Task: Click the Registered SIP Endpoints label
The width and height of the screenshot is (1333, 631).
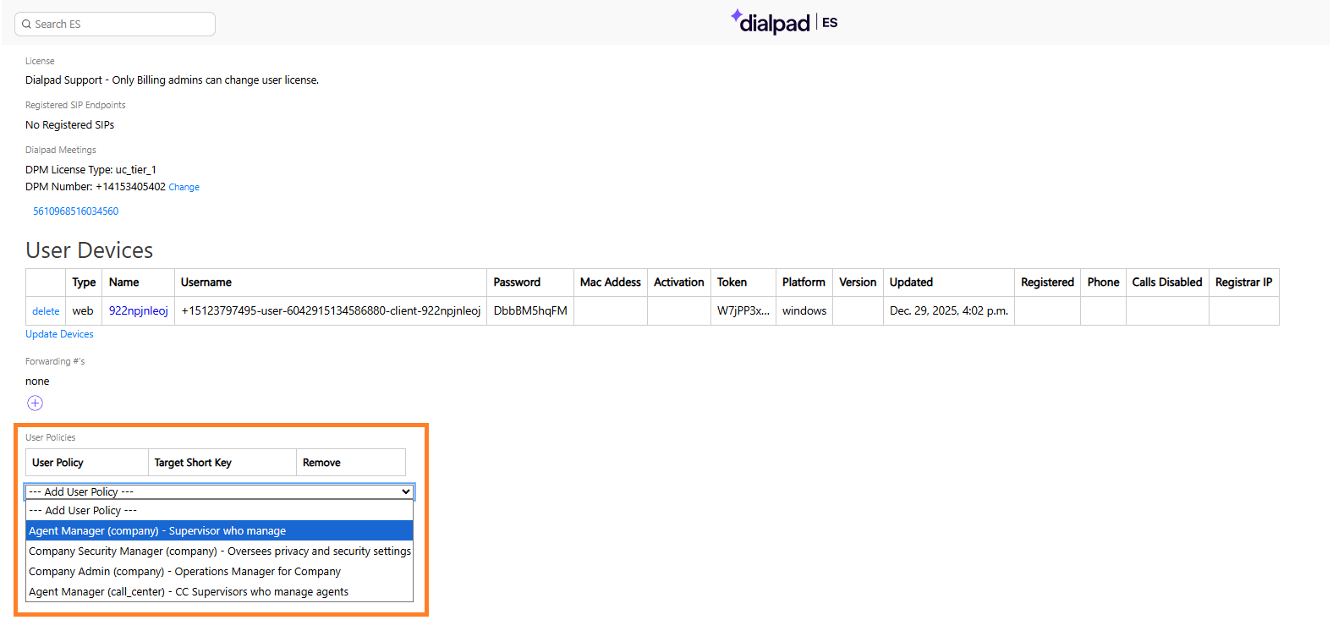Action: (75, 106)
